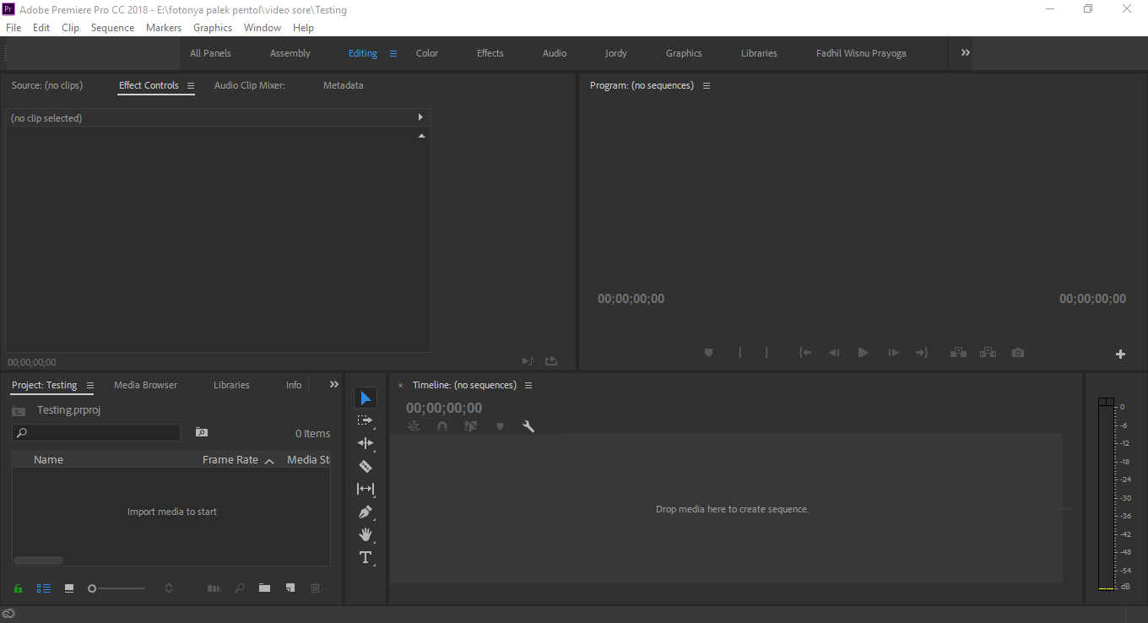
Task: Toggle Linked Selection in Timeline
Action: pos(471,426)
